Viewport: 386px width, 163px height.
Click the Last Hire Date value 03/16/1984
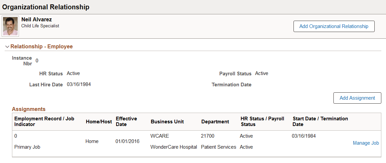point(79,85)
